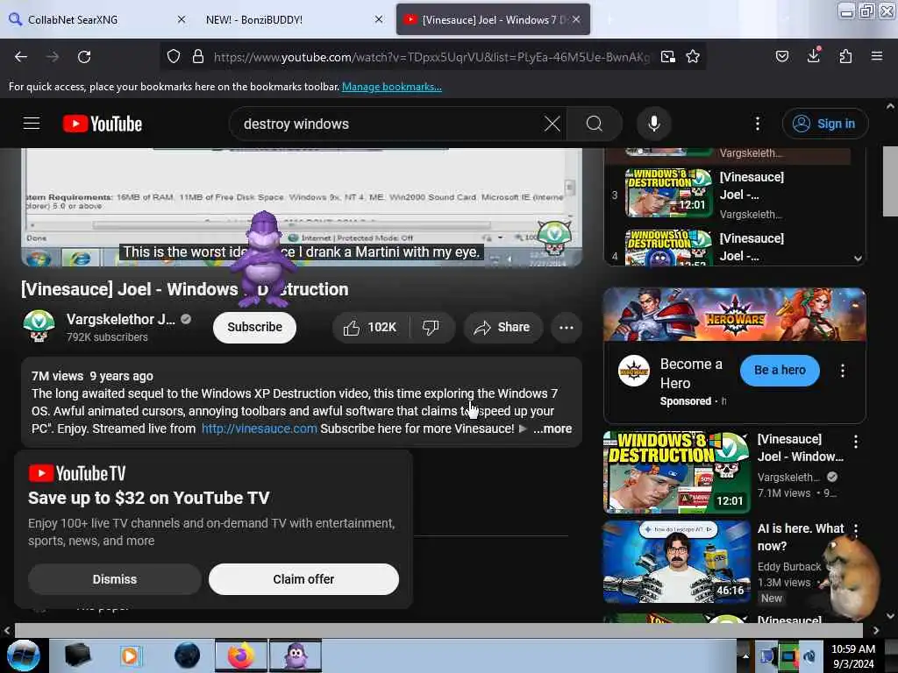
Task: Share the video
Action: pyautogui.click(x=502, y=328)
